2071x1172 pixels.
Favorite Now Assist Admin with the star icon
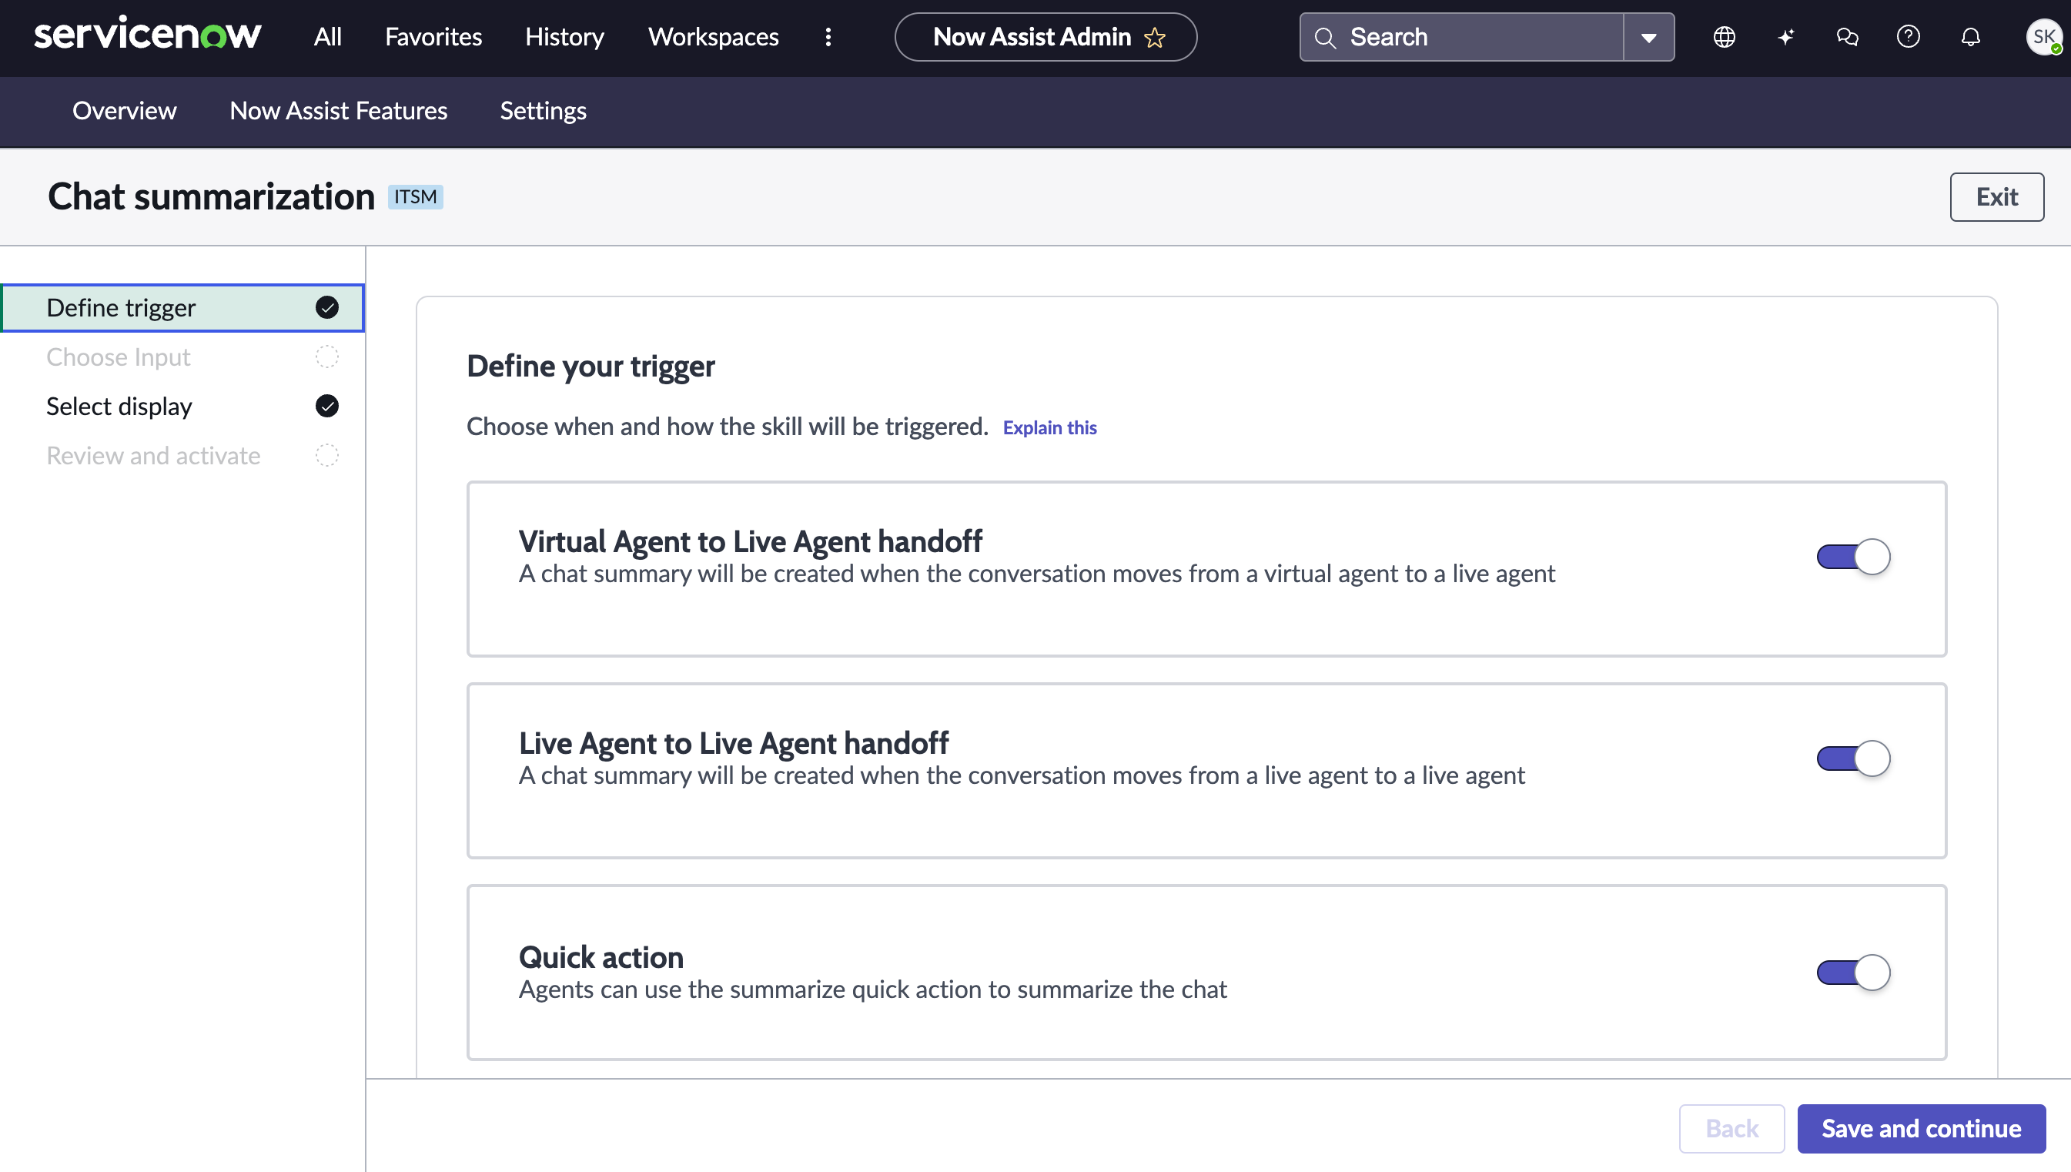click(x=1155, y=37)
